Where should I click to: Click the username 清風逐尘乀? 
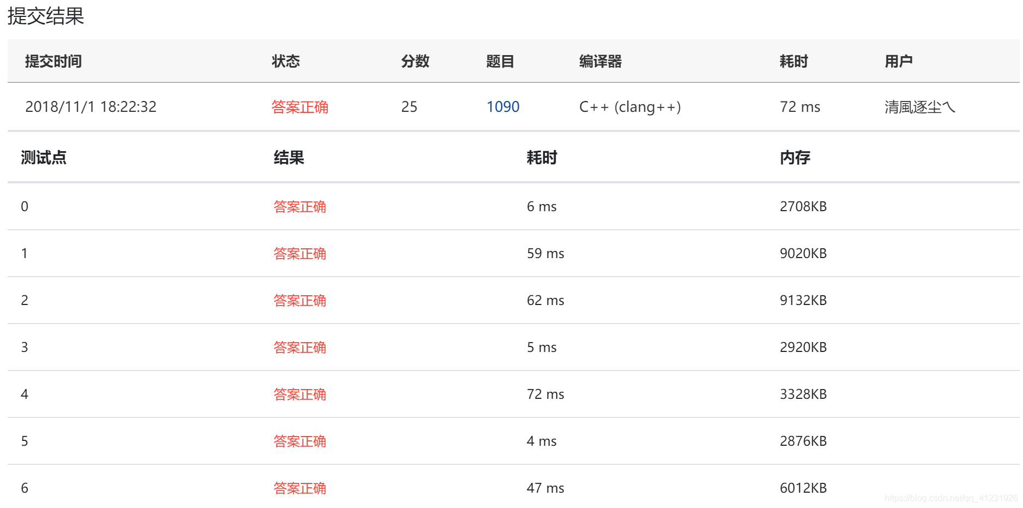[920, 107]
